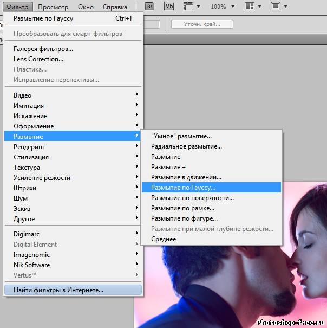Select Радиальное размытие from the blur submenu
Screen dimensions: 327x328
click(x=186, y=146)
